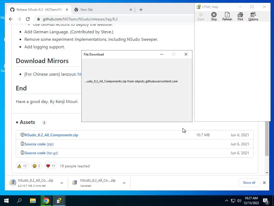This screenshot has width=274, height=206.
Task: Show hidden tray icons
Action: (226, 201)
